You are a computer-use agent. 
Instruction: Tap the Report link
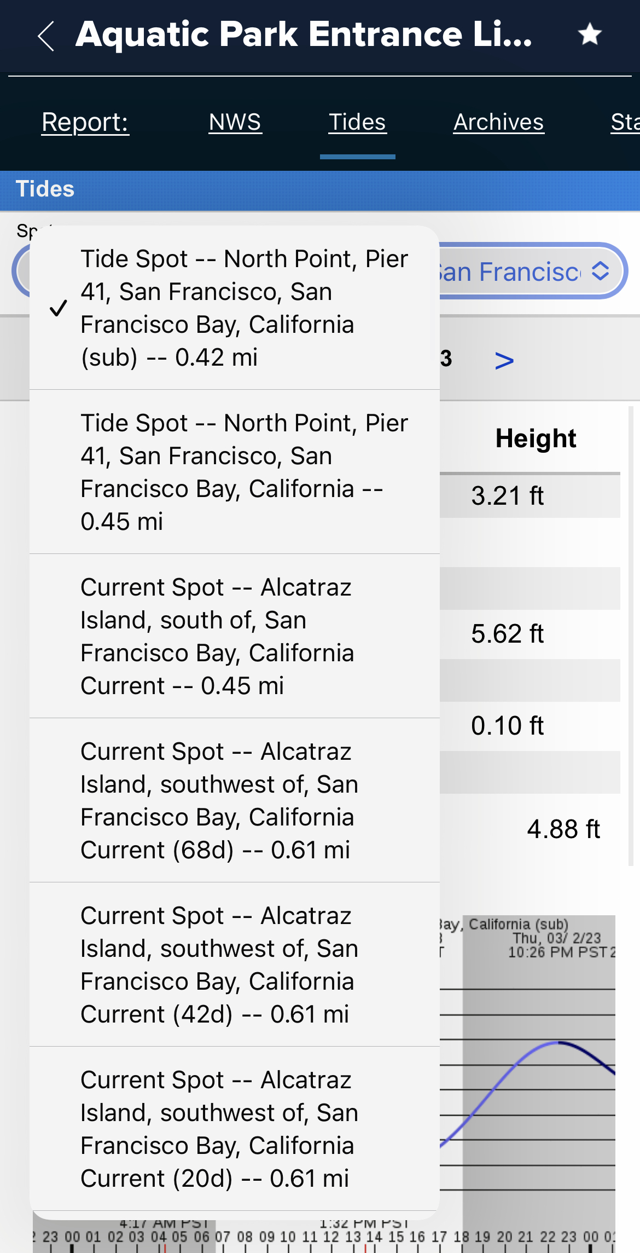point(85,122)
